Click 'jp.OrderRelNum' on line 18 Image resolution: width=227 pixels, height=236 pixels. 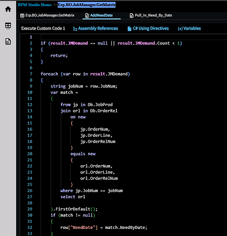pos(98,142)
